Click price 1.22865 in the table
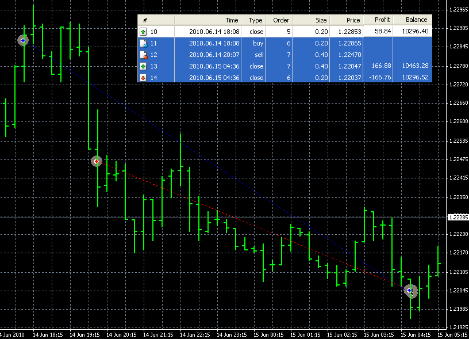 click(349, 43)
